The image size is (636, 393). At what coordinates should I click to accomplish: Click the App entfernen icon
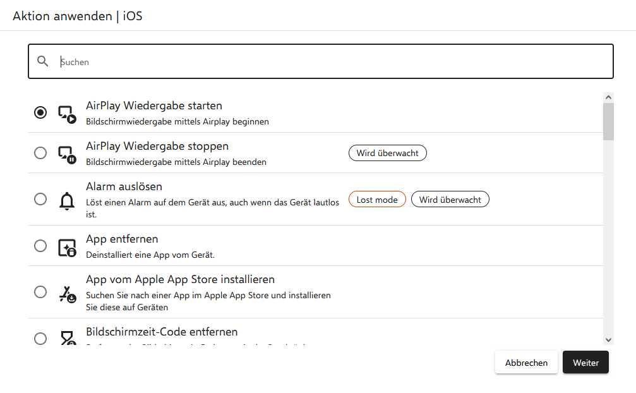tap(66, 246)
